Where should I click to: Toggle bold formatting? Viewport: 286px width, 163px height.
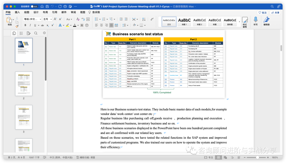click(x=25, y=25)
